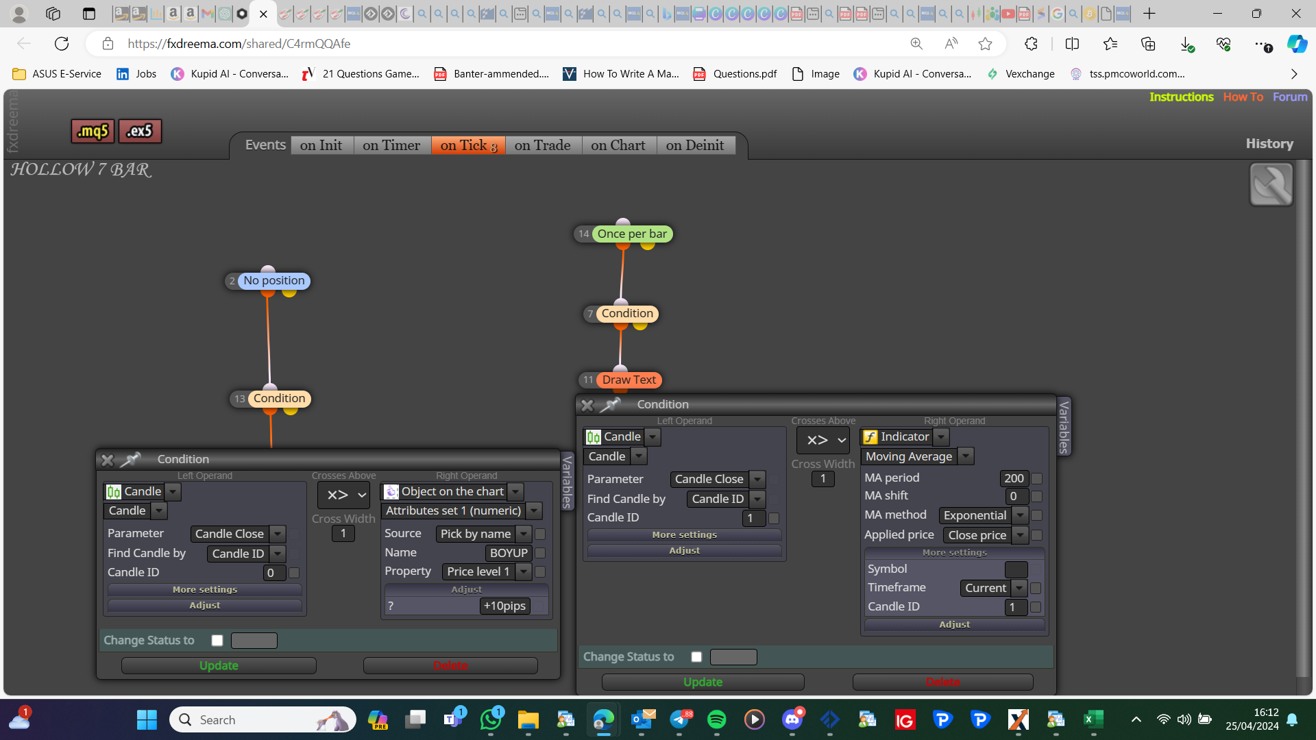Screen dimensions: 1316x740
Task: Open Spotify from the taskbar
Action: [x=716, y=719]
